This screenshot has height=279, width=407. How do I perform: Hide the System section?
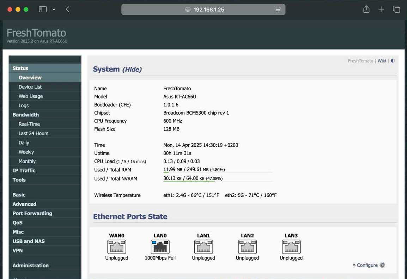pyautogui.click(x=132, y=69)
